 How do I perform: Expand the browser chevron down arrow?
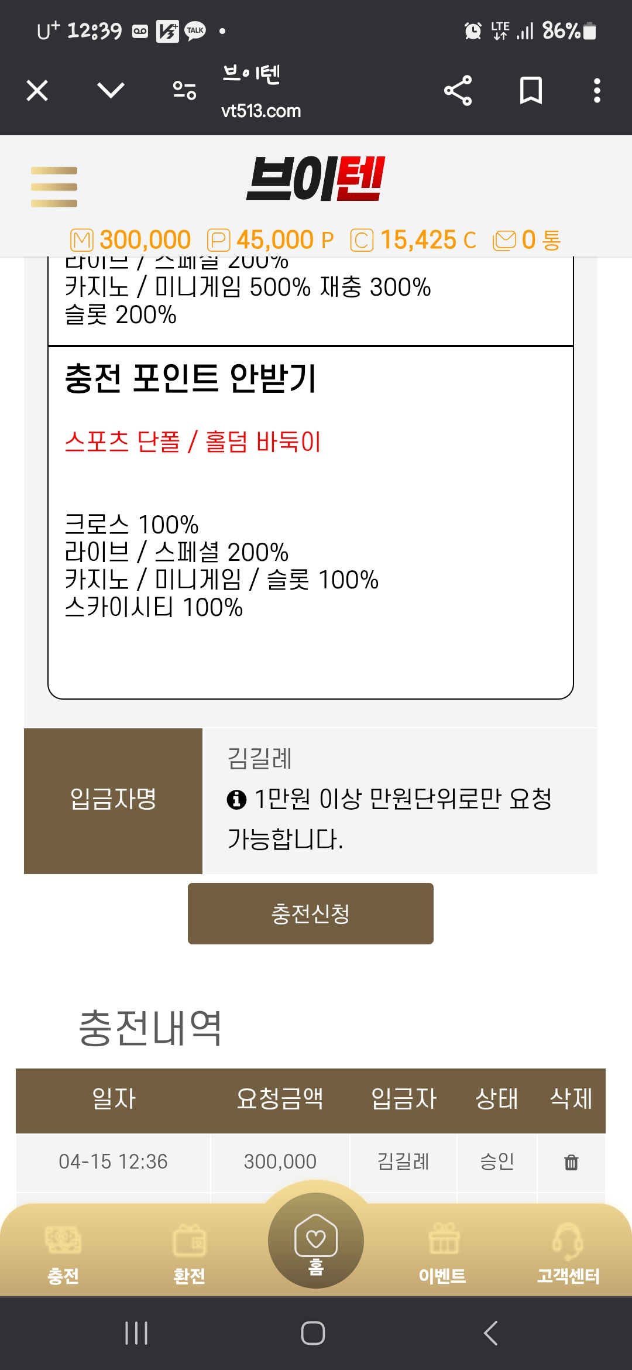pos(111,91)
